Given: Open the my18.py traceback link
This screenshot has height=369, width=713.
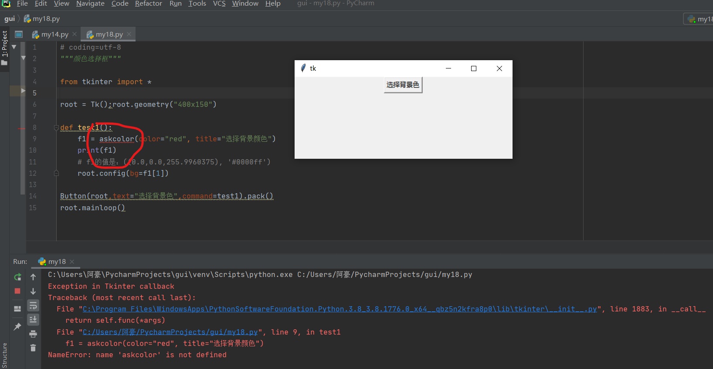Looking at the screenshot, I should coord(170,332).
